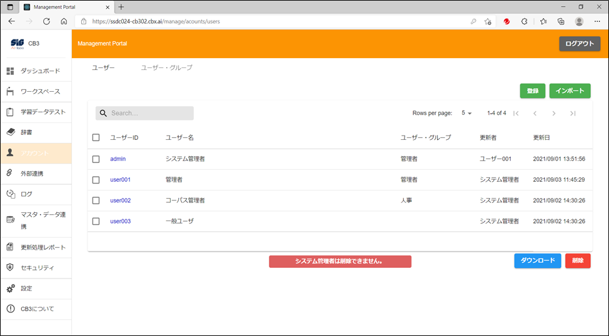Expand the ログ sidebar menu item
The image size is (609, 336).
point(26,194)
